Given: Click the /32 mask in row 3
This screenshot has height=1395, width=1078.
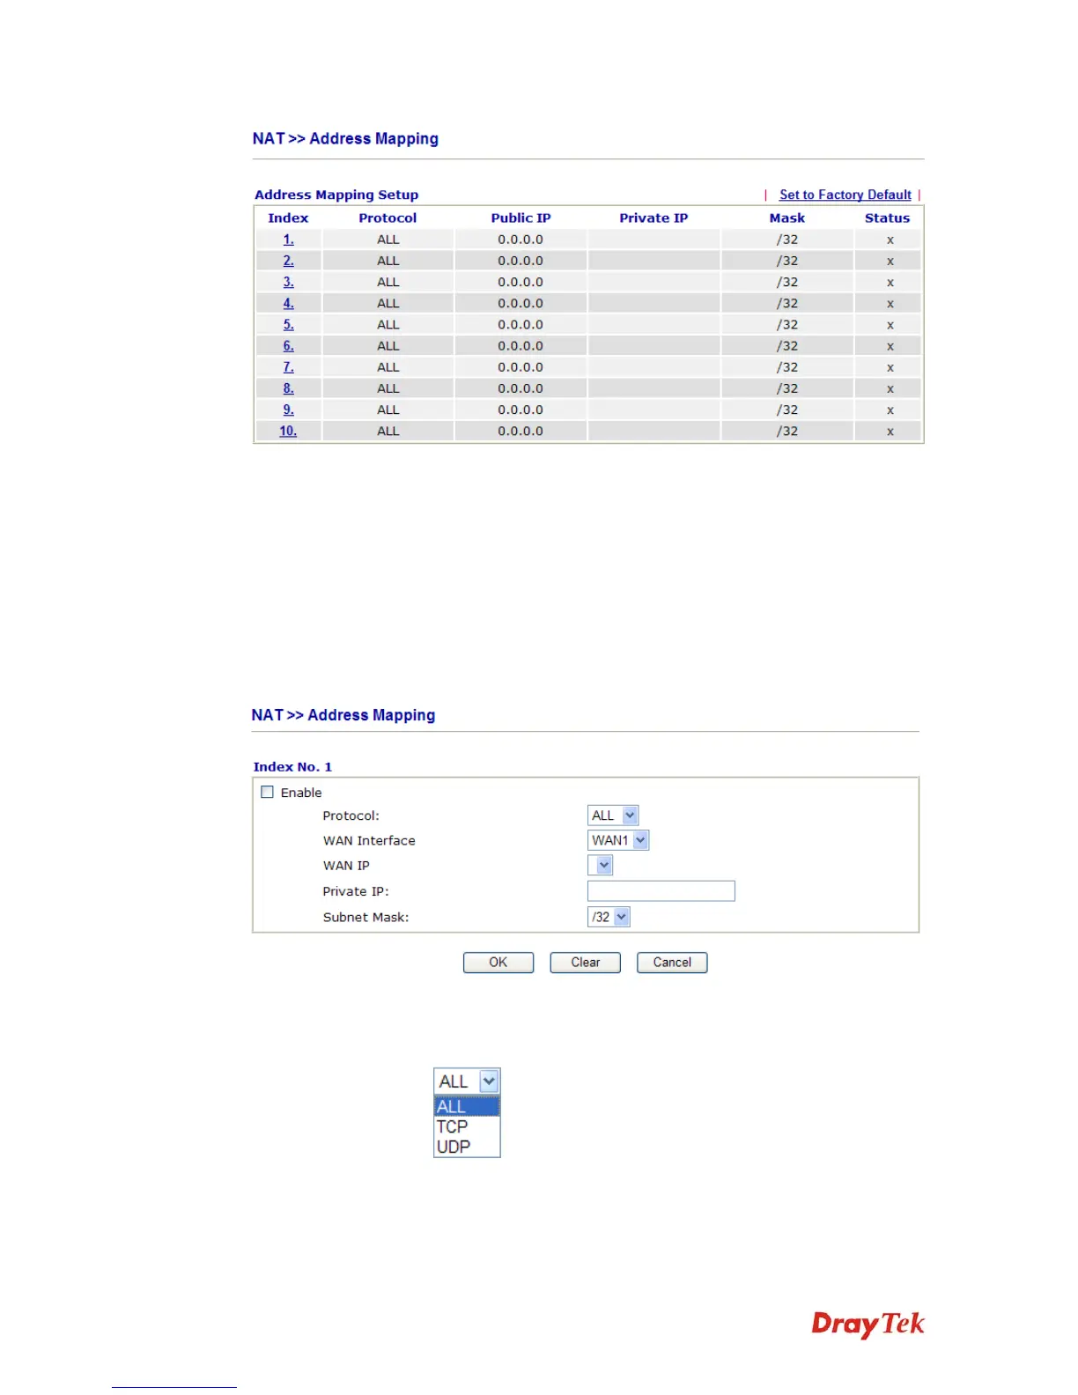Looking at the screenshot, I should point(787,282).
